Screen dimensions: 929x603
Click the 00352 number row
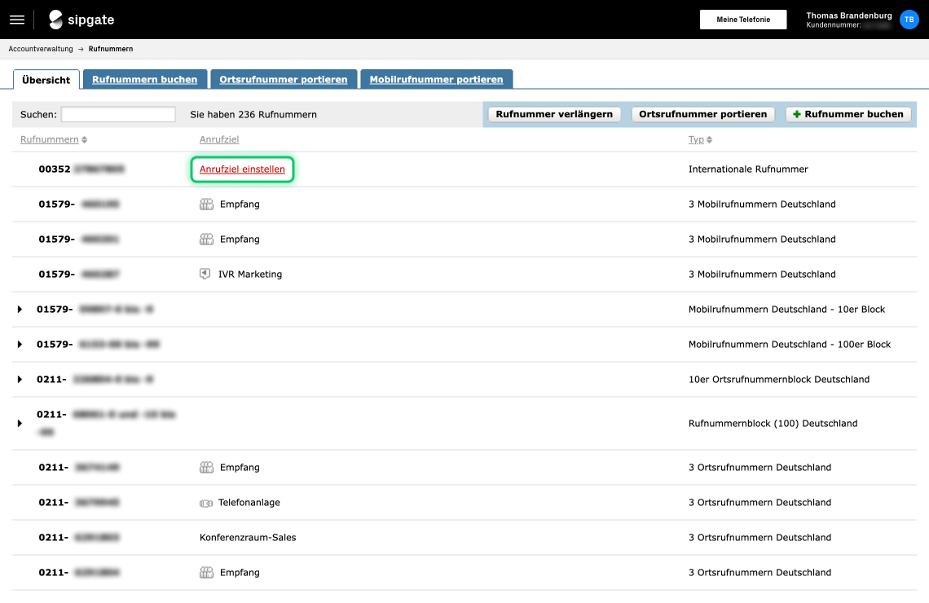tap(464, 169)
